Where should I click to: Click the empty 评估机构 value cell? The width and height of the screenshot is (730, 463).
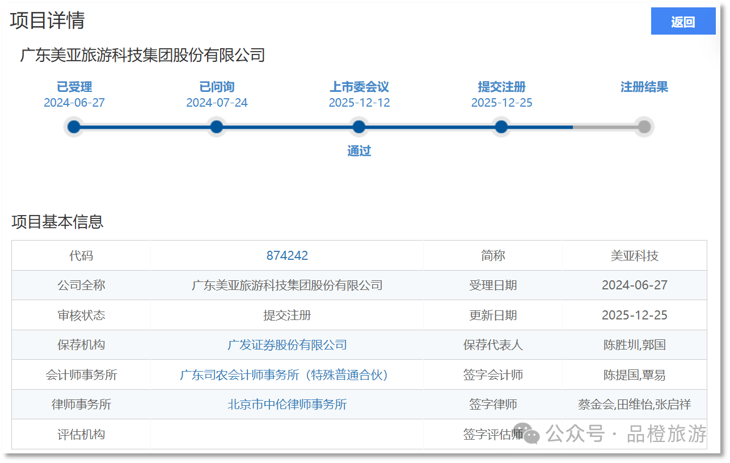point(287,435)
